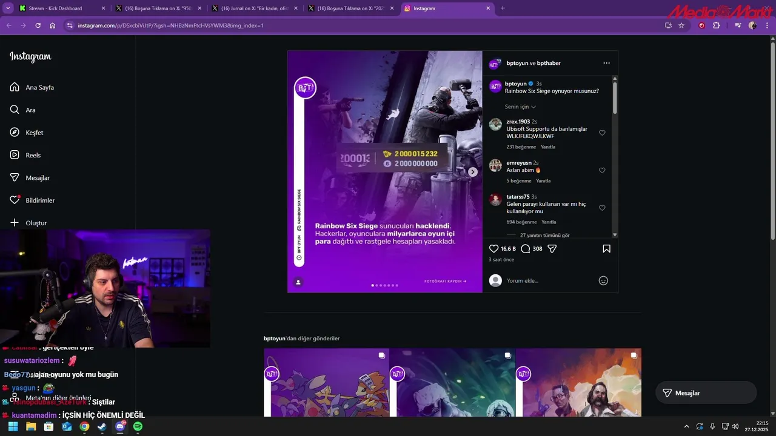Like zrex.1903's comment
This screenshot has height=436, width=776.
602,133
